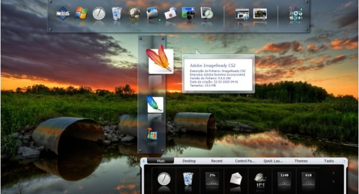
Task: Open the envelope icon with red dot
Action: [170, 13]
